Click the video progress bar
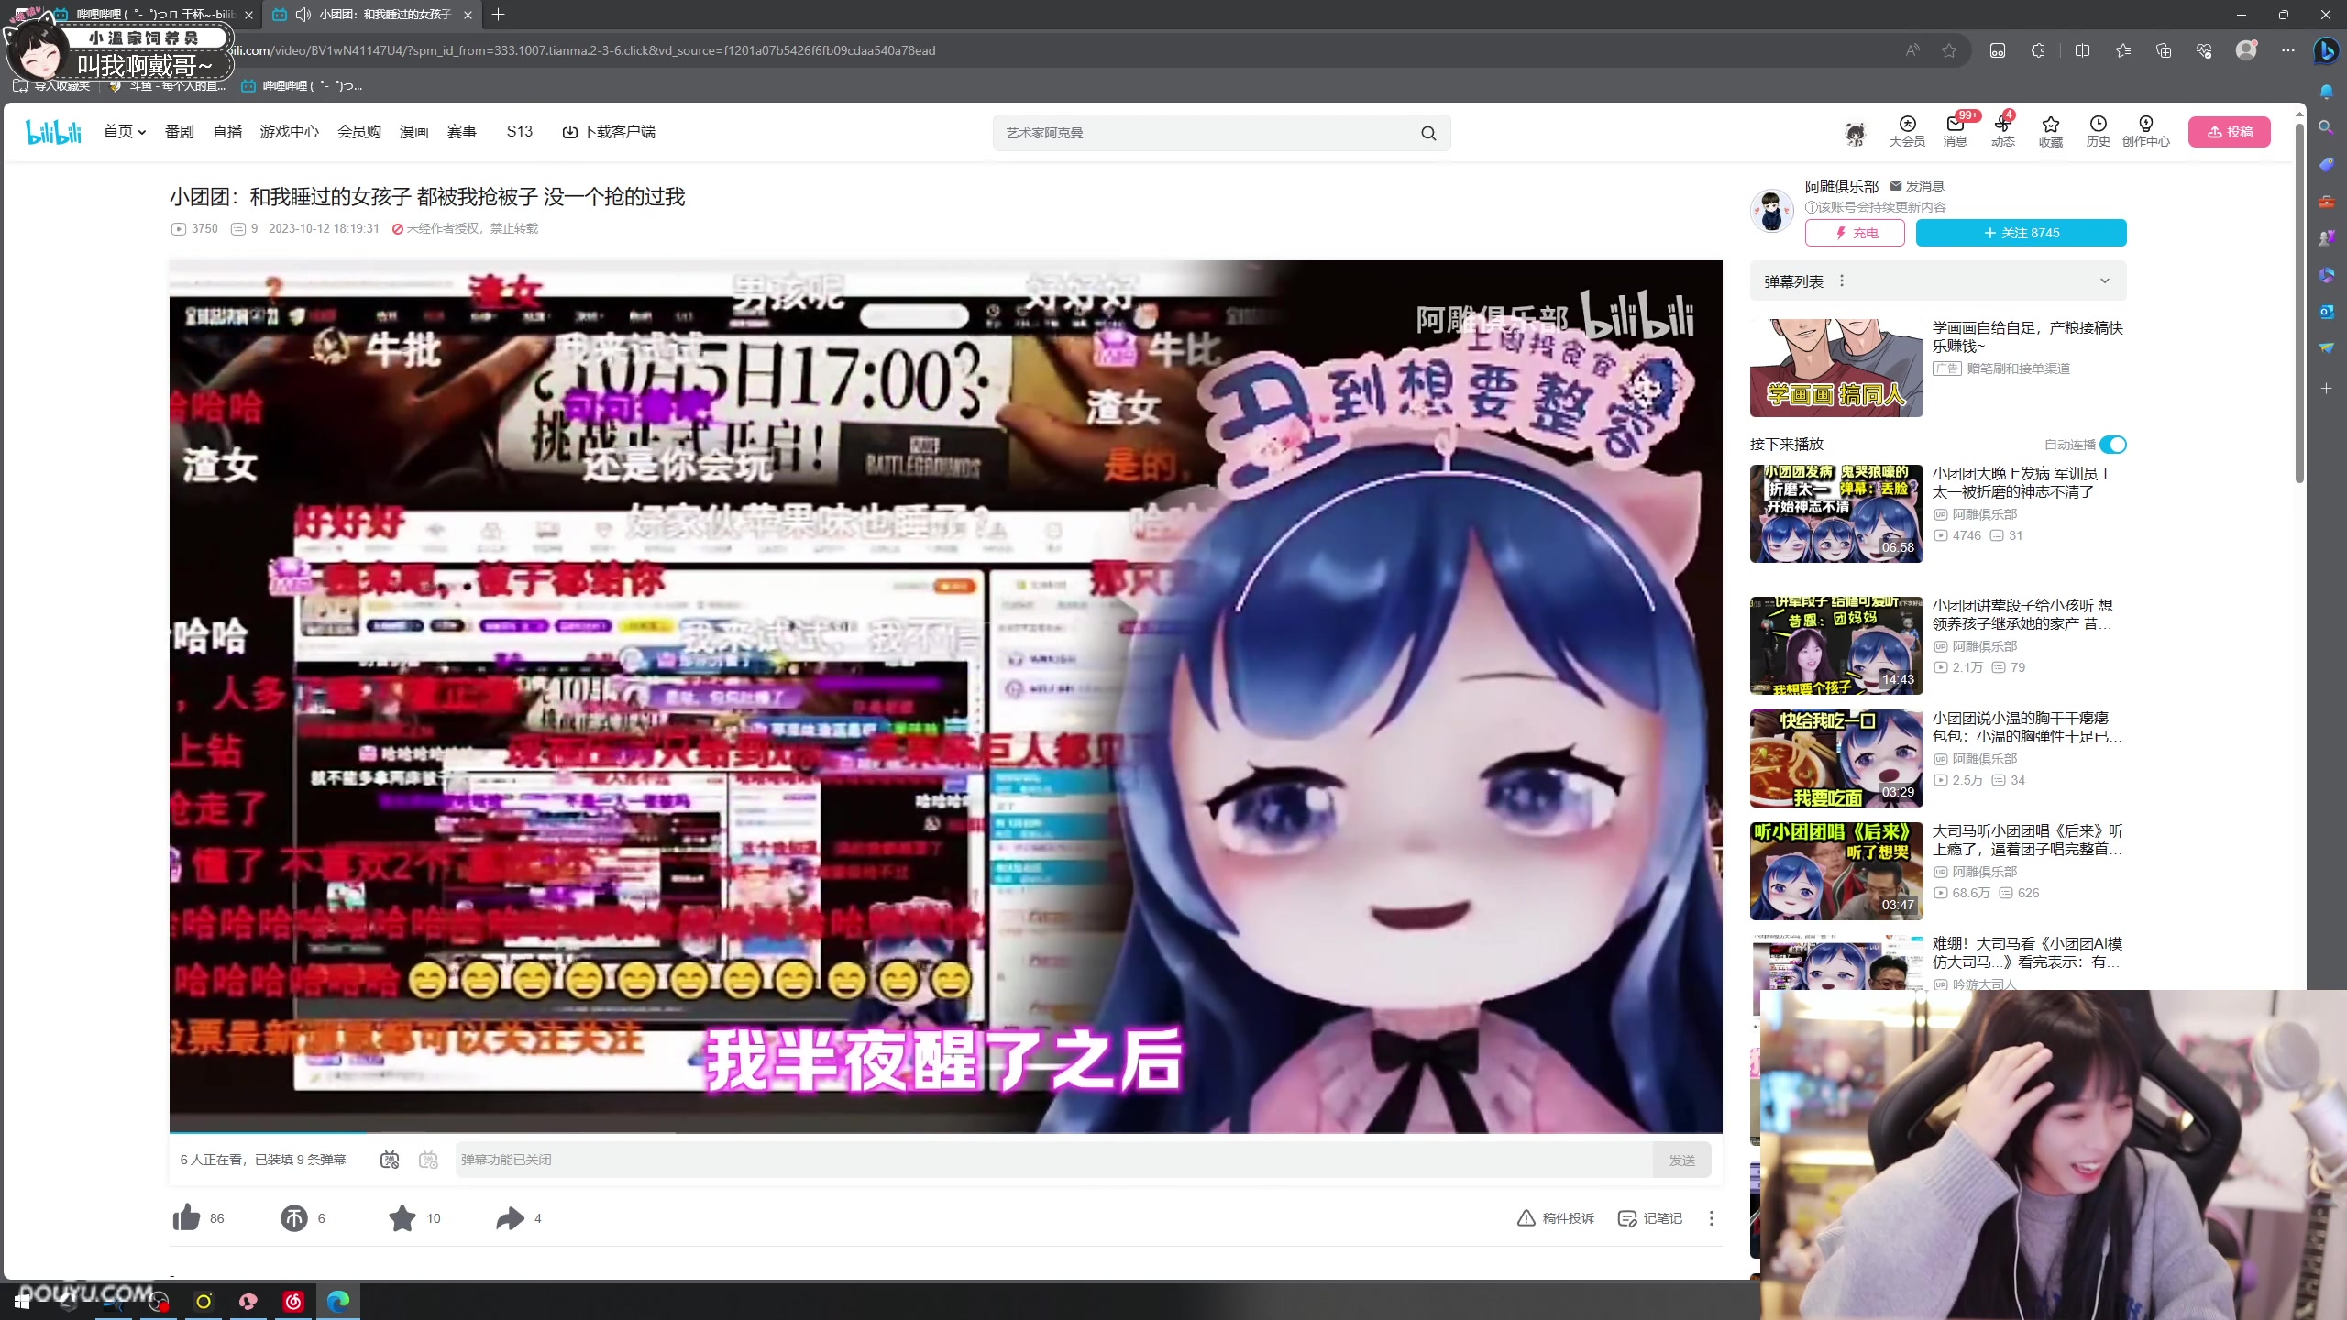The width and height of the screenshot is (2347, 1320). tap(945, 1133)
